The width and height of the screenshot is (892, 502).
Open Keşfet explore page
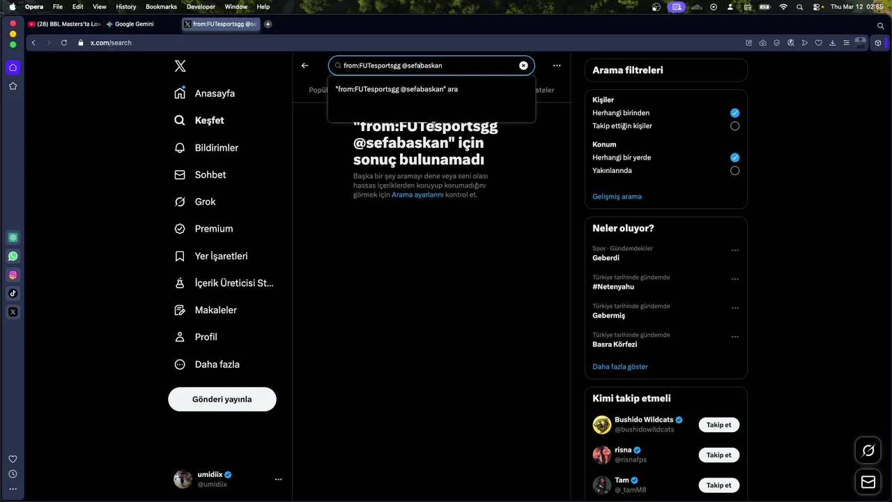199,121
